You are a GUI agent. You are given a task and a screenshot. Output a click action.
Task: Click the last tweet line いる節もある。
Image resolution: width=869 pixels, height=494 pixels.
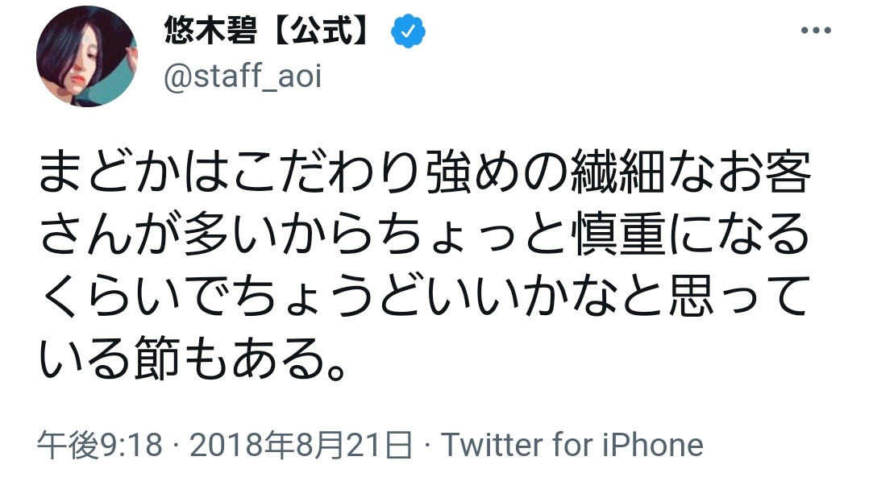[193, 359]
